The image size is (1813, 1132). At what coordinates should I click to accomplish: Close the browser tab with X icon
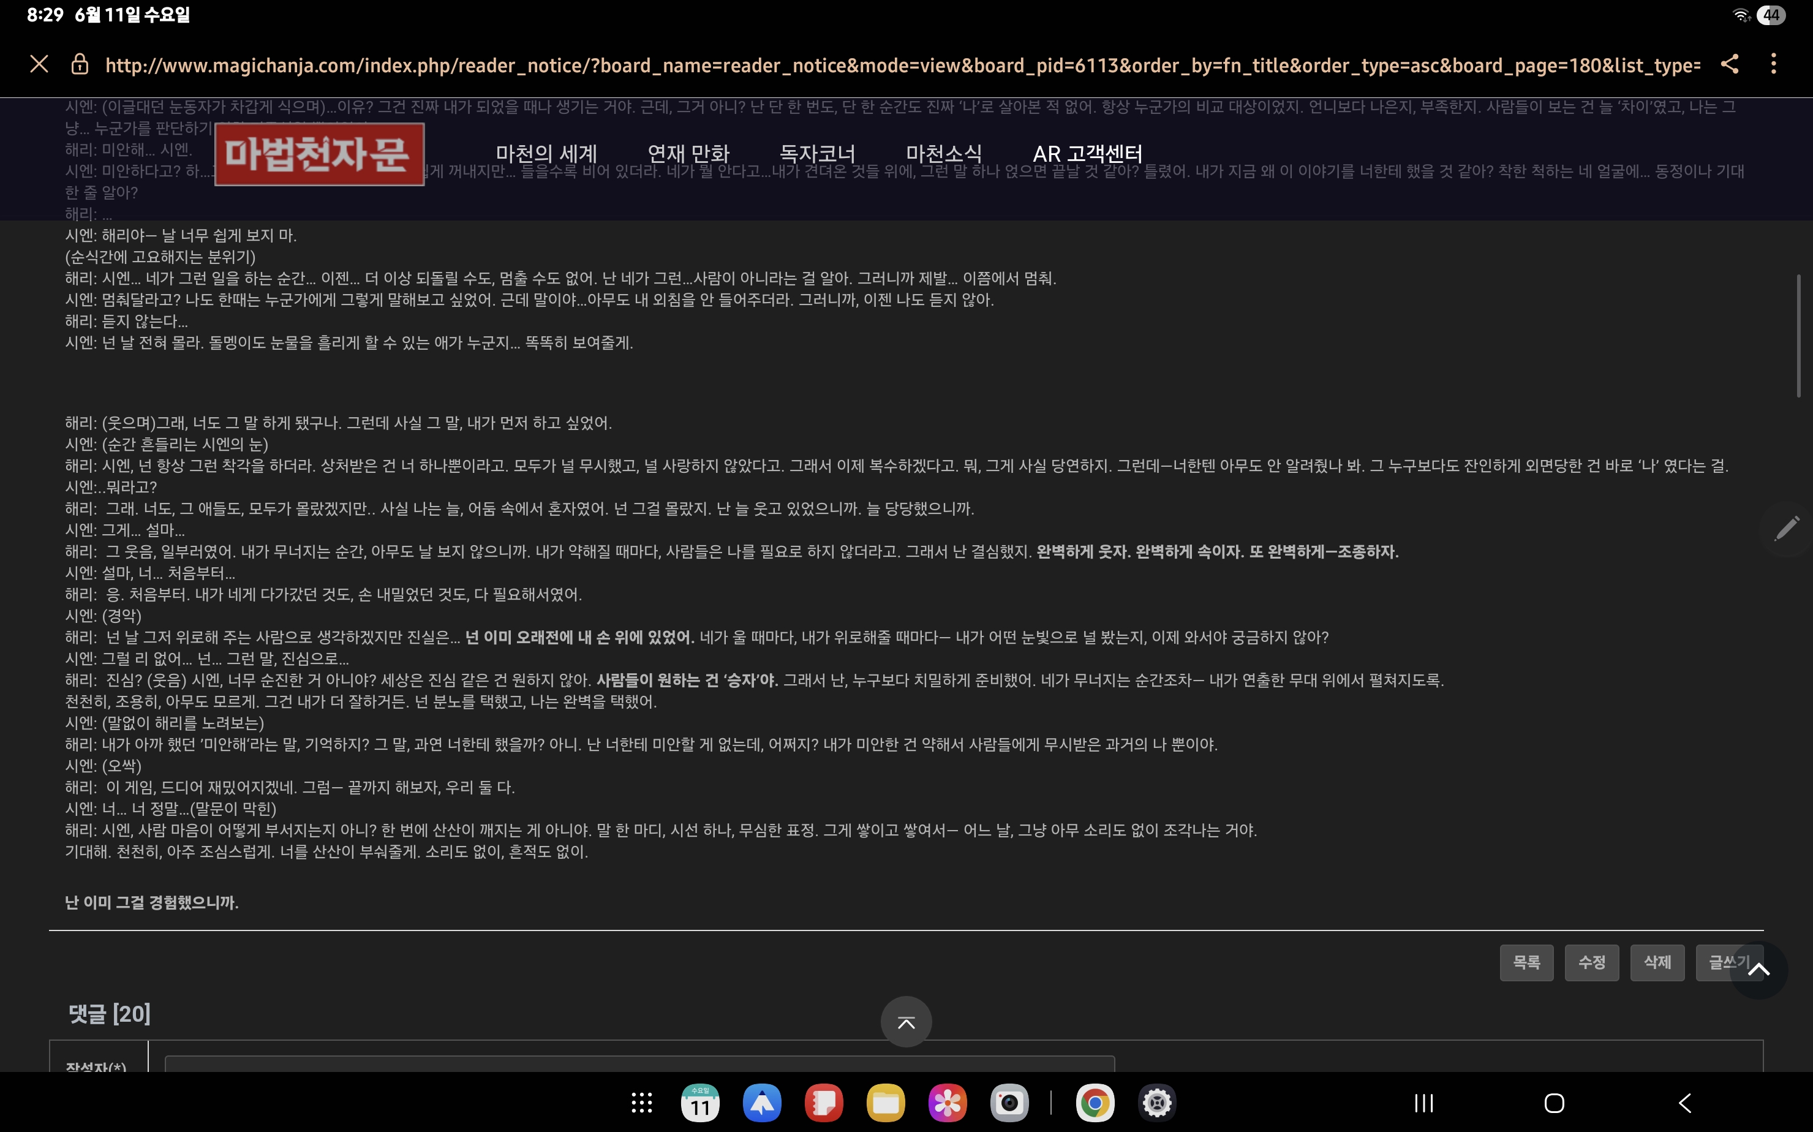point(39,64)
